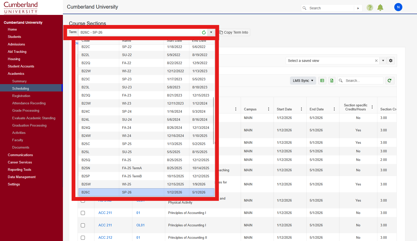Image resolution: width=417 pixels, height=241 pixels.
Task: Select term row B25L SU-25
Action: coord(146,152)
